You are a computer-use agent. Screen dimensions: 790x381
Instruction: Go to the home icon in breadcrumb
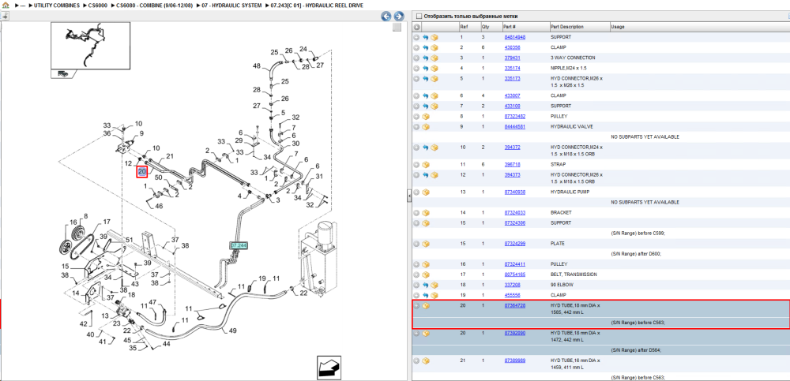click(6, 5)
